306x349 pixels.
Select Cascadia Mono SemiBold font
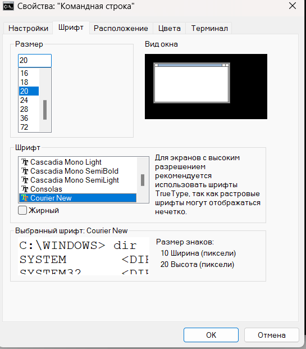coord(78,171)
